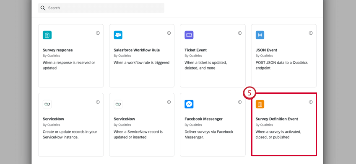Click the Facebook Messenger logo icon
Image resolution: width=356 pixels, height=164 pixels.
tap(189, 104)
